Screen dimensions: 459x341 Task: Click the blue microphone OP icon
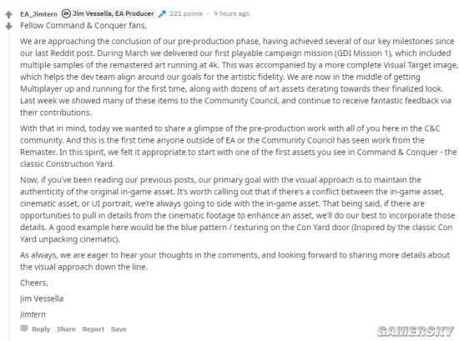(x=162, y=13)
